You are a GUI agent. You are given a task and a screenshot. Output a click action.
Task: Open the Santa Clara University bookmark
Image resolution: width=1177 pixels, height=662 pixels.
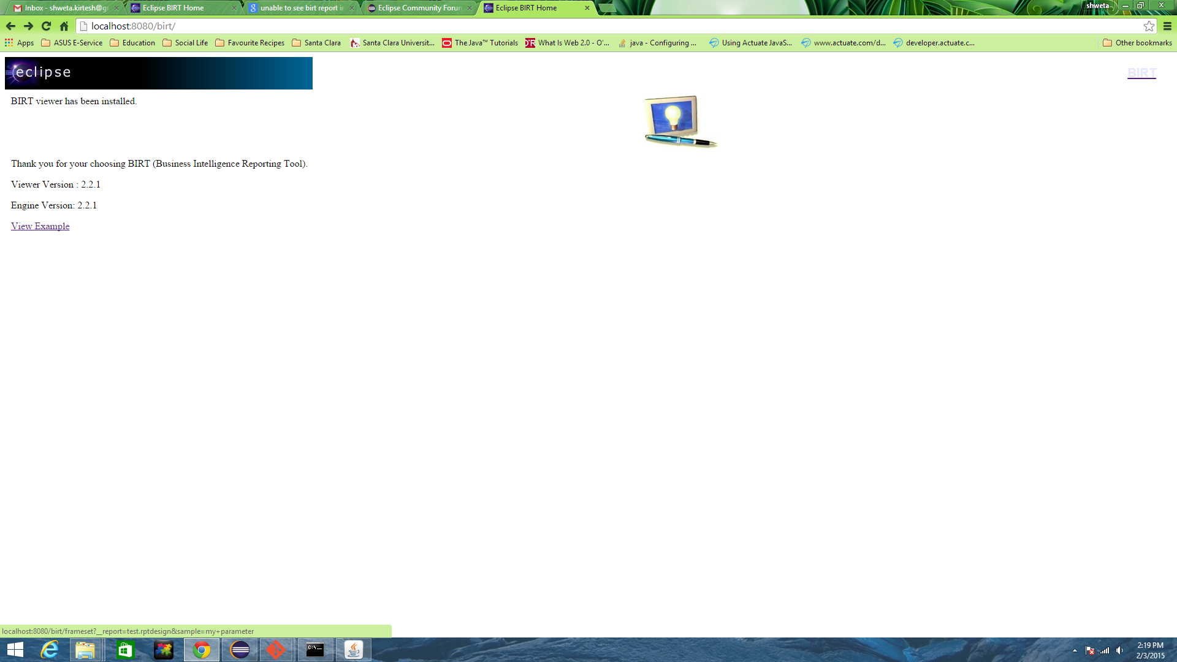392,43
